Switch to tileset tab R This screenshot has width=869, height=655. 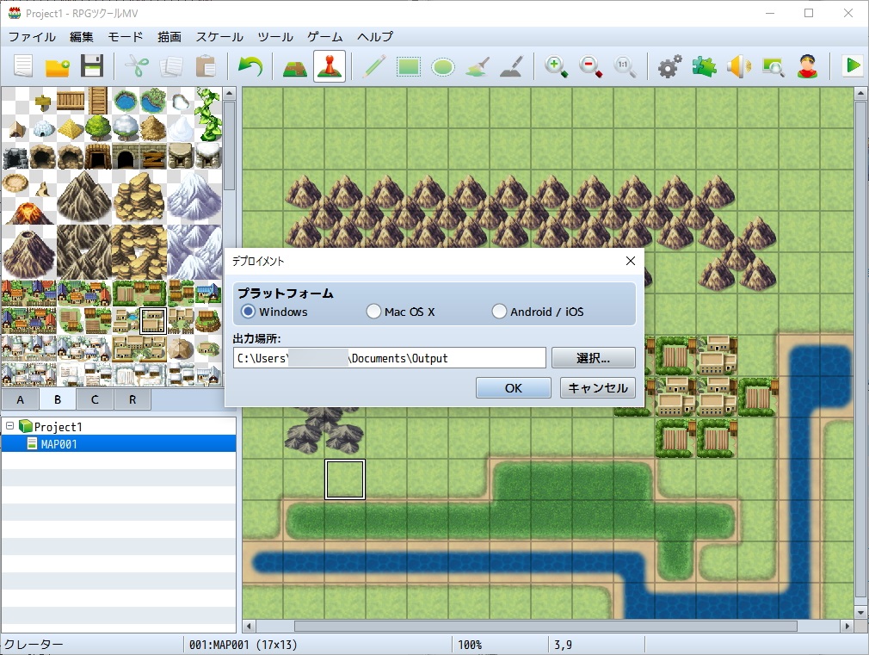[132, 399]
